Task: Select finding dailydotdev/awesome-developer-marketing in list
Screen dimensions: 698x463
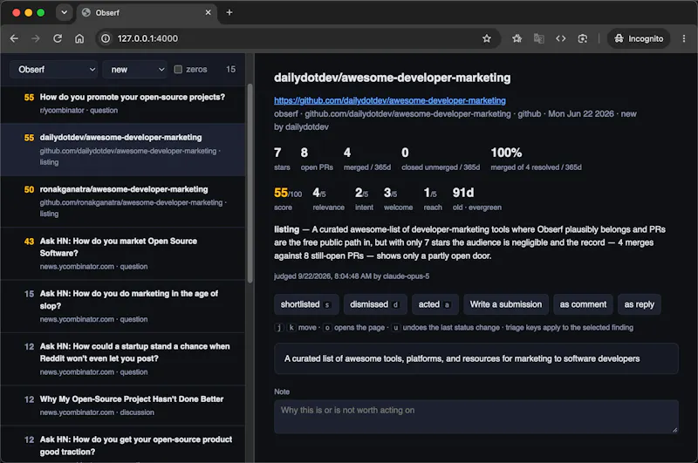Action: 123,149
